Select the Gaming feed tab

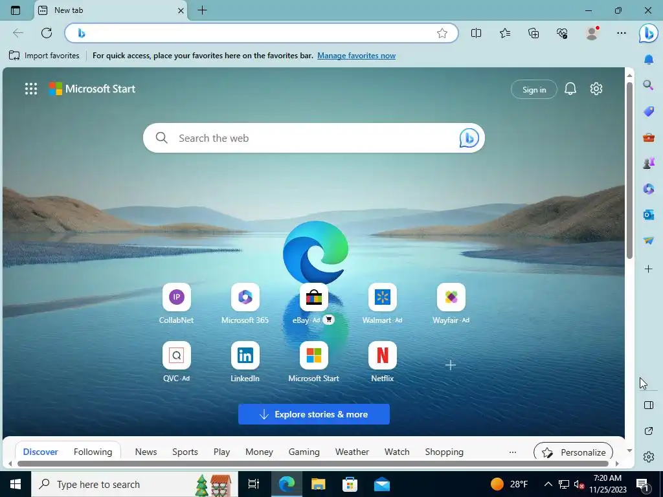pos(304,452)
